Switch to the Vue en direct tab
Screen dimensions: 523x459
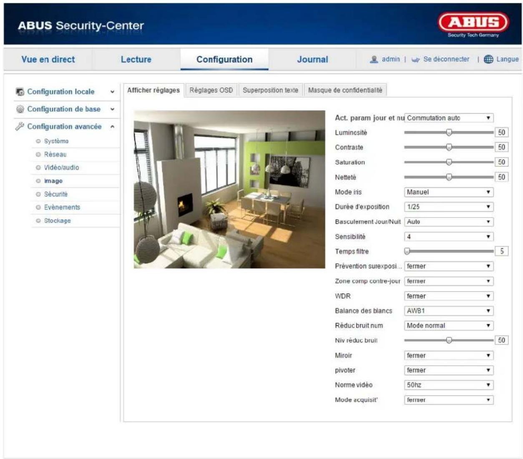pyautogui.click(x=48, y=59)
